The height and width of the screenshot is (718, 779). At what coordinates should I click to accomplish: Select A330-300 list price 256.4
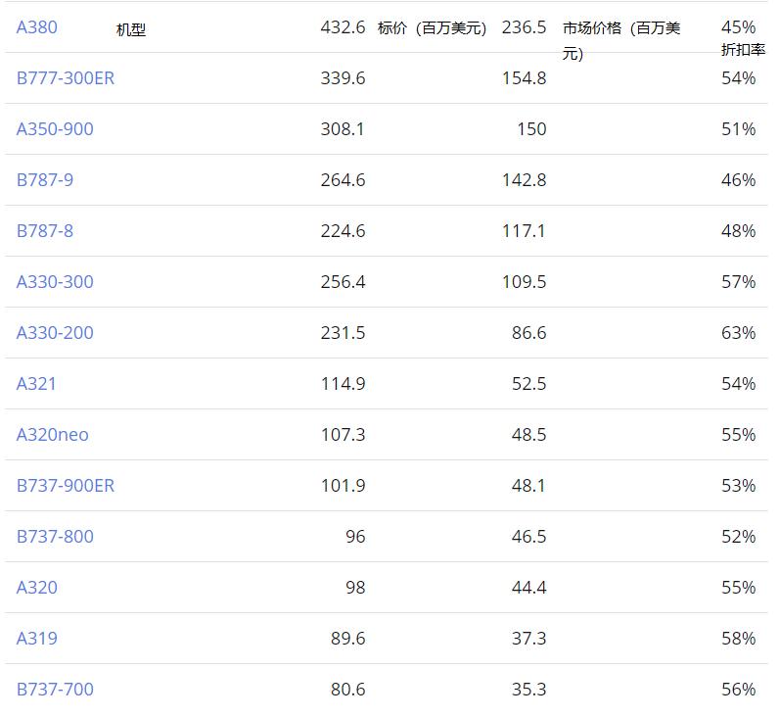pos(343,282)
